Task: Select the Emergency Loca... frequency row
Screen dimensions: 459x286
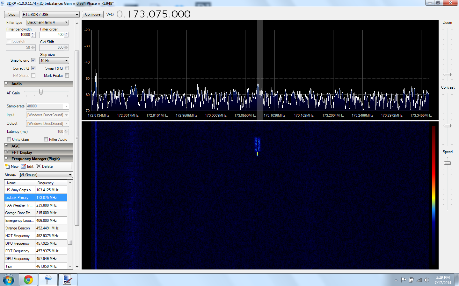Action: tap(36, 221)
